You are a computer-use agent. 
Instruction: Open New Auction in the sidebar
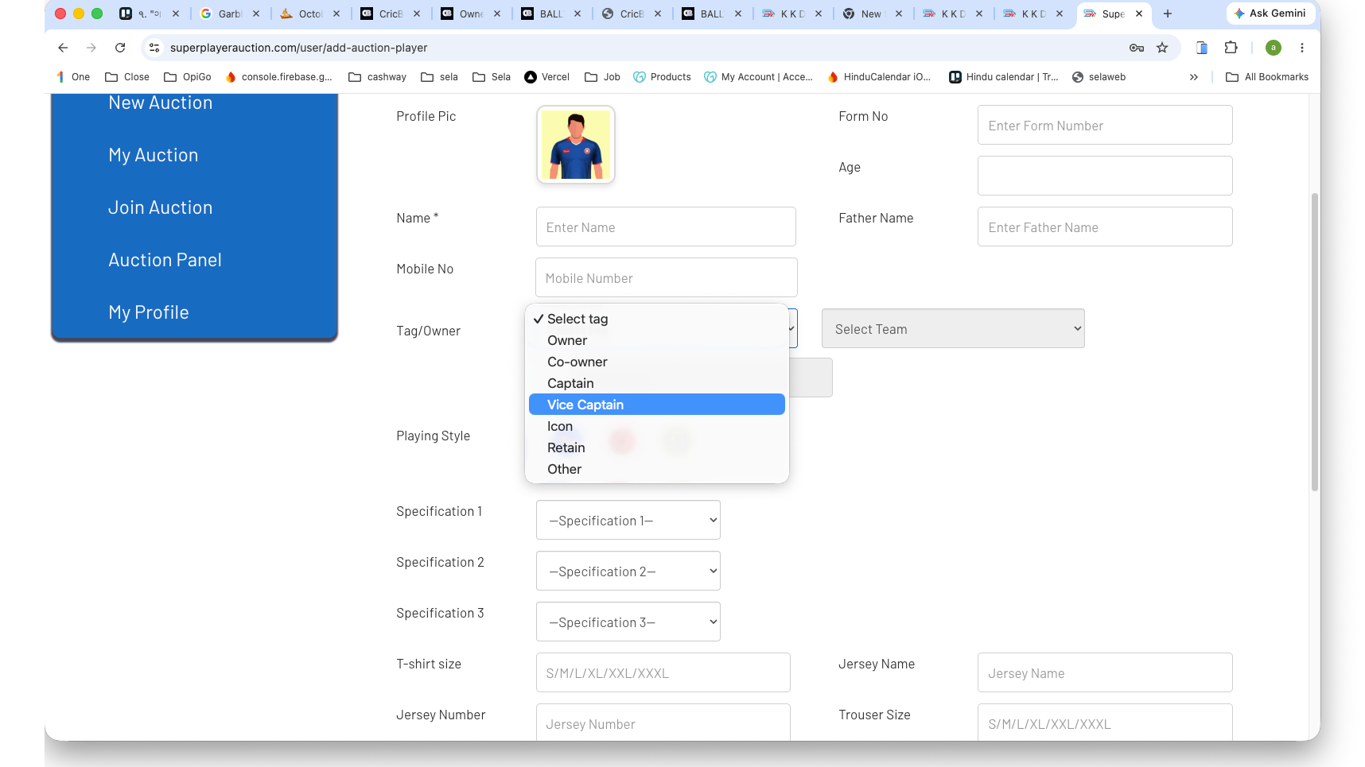tap(161, 103)
